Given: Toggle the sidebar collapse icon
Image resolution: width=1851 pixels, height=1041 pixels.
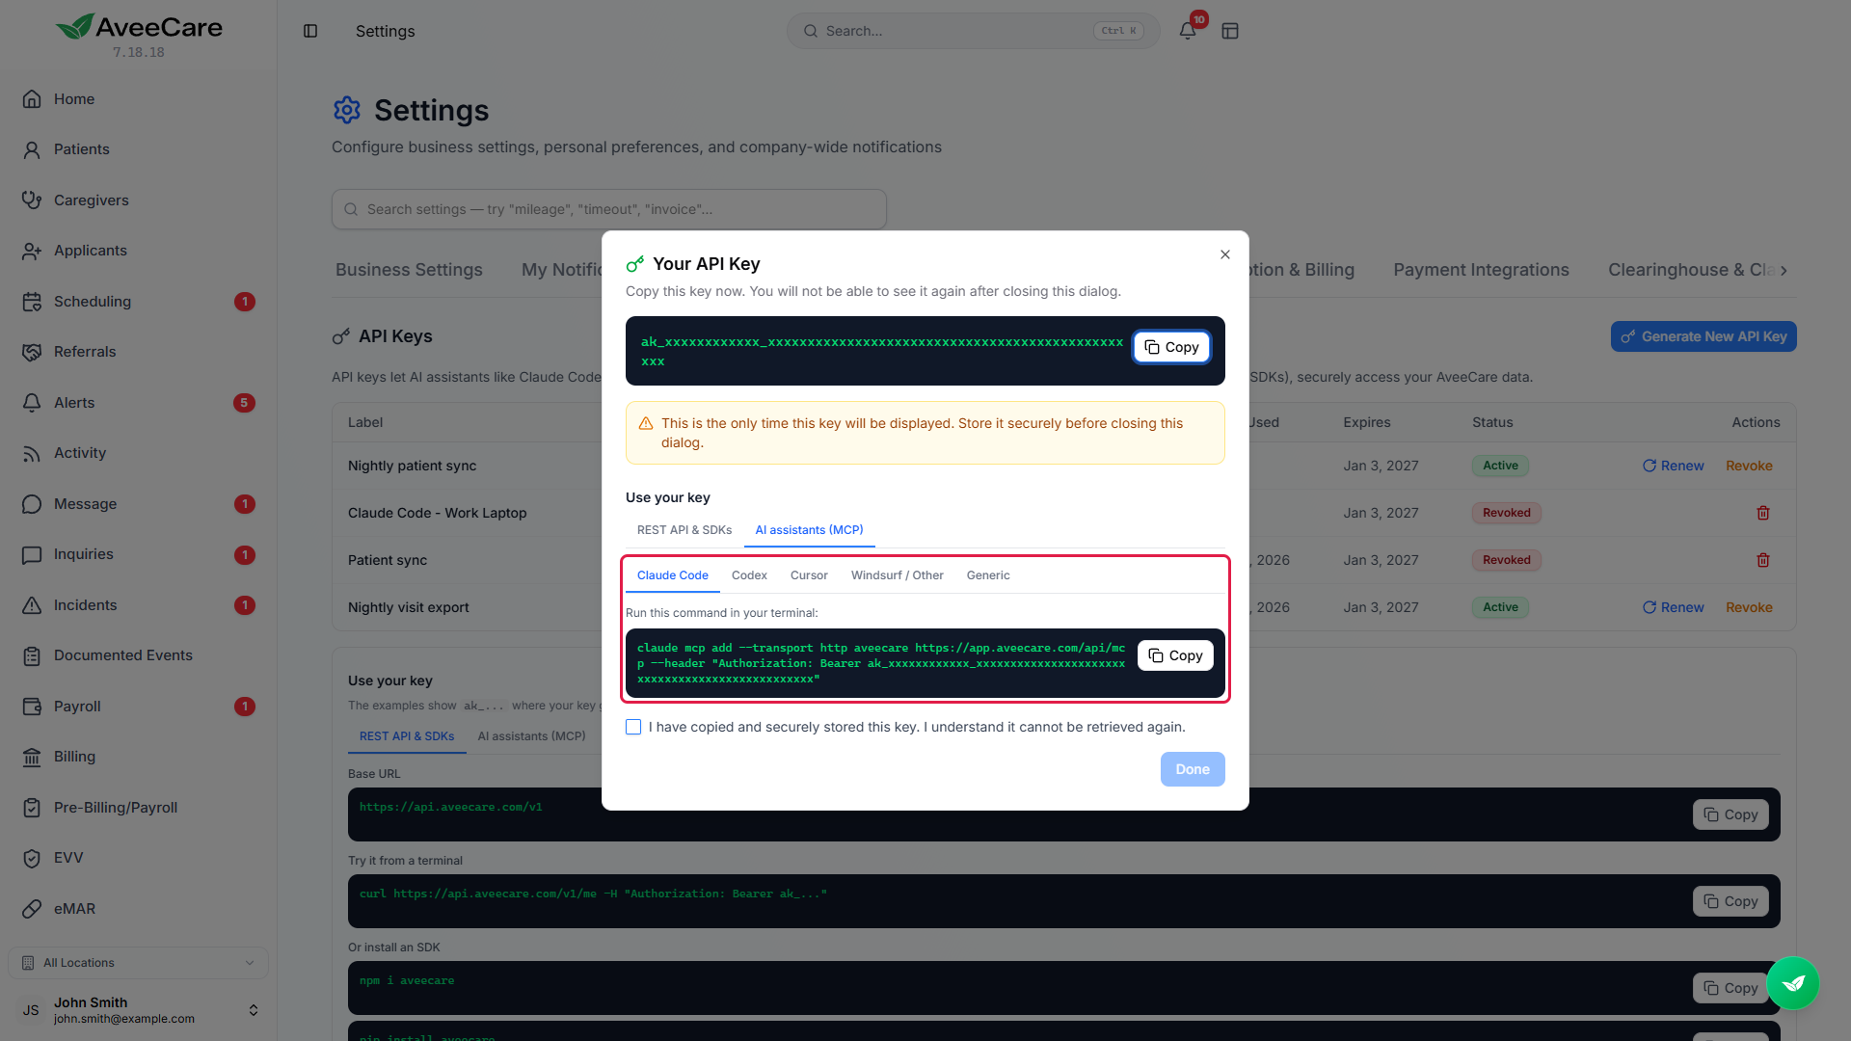Looking at the screenshot, I should point(310,31).
